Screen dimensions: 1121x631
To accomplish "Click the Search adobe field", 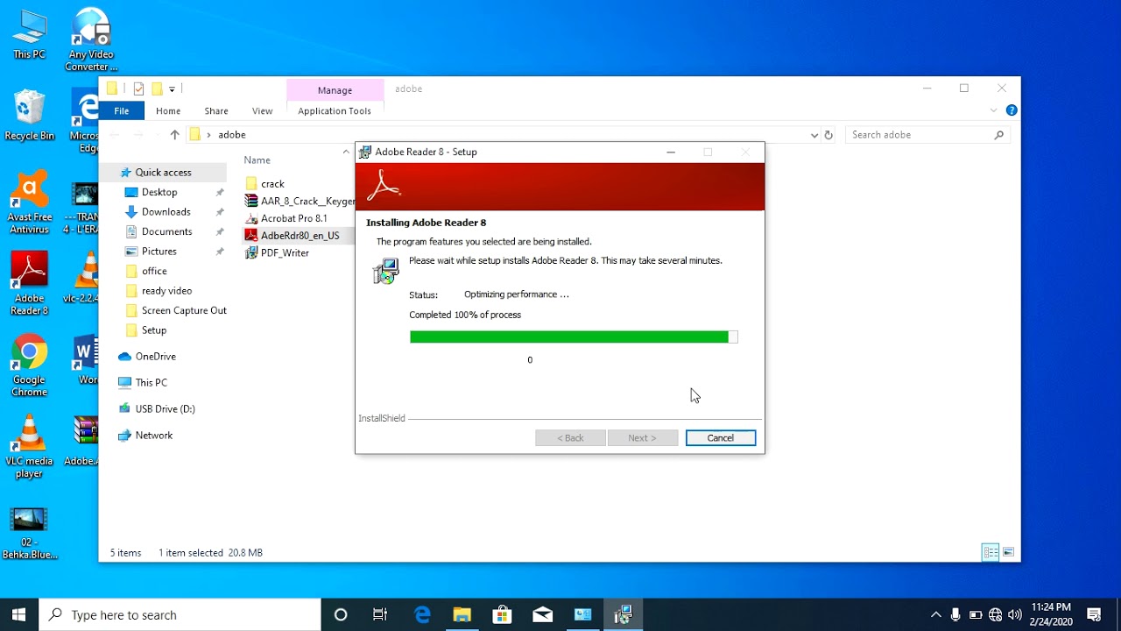I will click(x=927, y=135).
